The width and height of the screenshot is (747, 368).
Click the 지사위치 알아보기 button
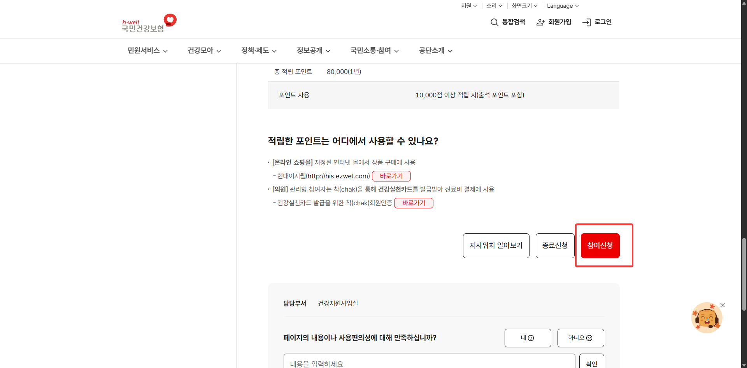coord(496,245)
